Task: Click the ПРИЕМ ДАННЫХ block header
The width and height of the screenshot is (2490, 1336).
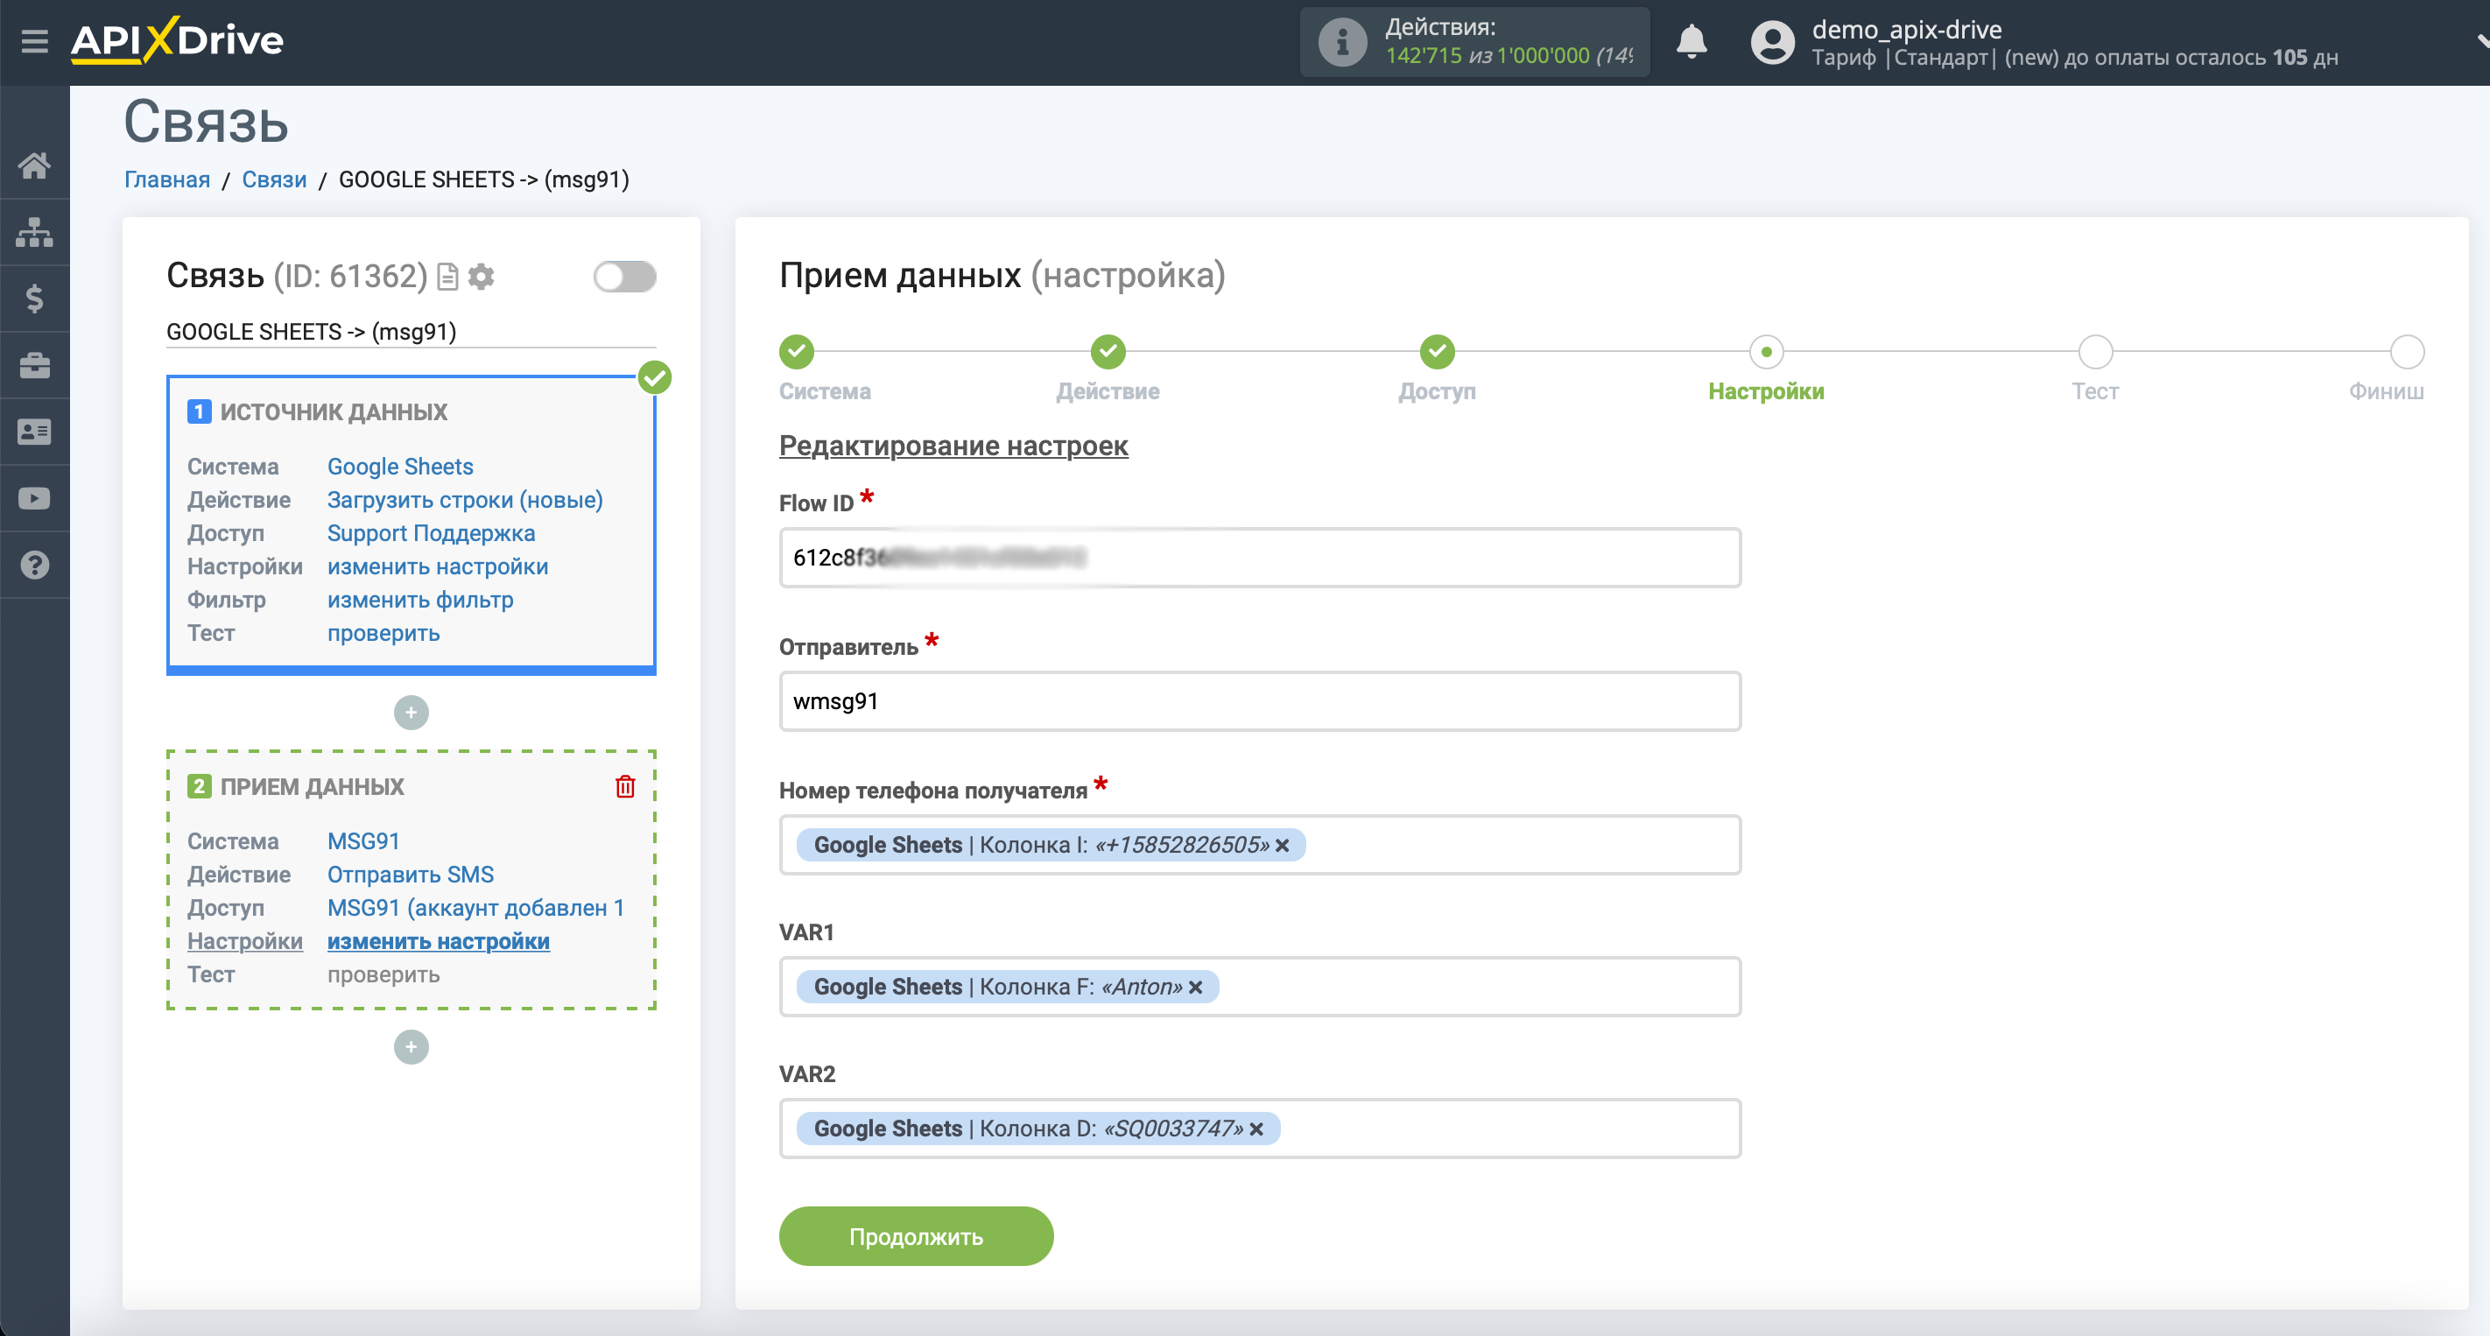Action: [313, 787]
